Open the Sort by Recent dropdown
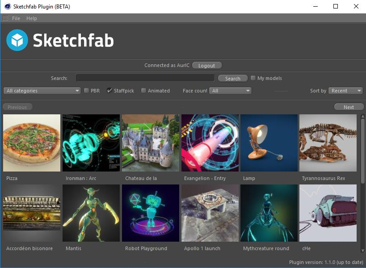The height and width of the screenshot is (268, 366). pos(346,91)
